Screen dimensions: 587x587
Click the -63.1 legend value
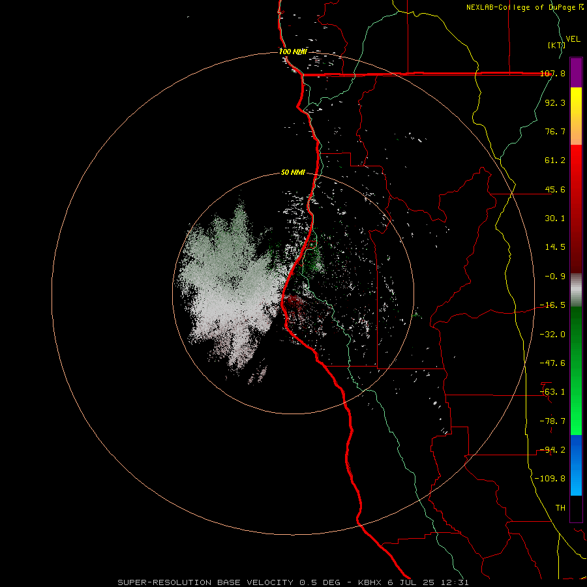pyautogui.click(x=553, y=392)
